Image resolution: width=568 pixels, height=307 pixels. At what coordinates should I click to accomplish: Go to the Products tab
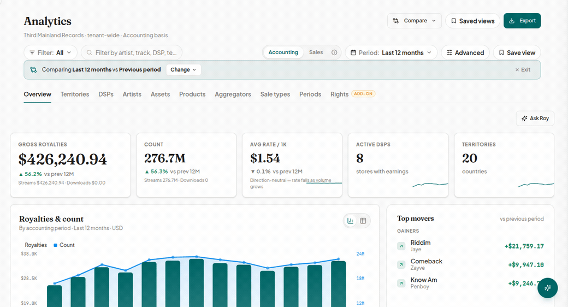click(192, 95)
